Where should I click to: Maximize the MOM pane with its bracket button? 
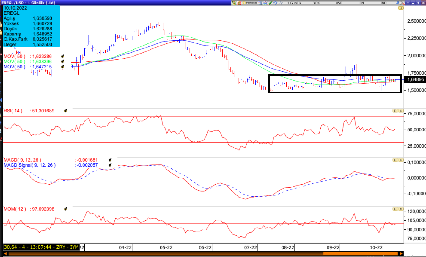click(395, 209)
